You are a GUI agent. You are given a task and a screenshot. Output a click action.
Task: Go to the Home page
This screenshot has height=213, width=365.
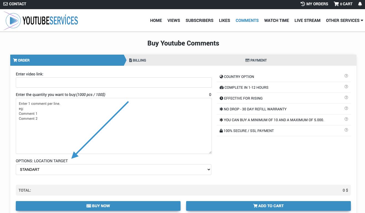coord(156,21)
